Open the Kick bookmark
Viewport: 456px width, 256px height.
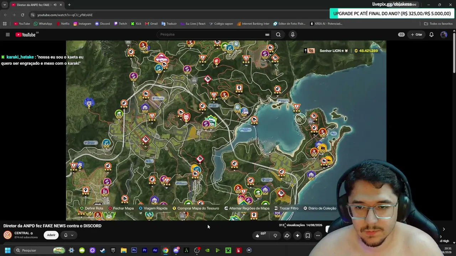pos(136,24)
